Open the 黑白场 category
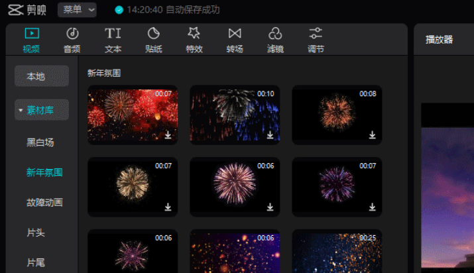Viewport: 474px width, 273px height. (x=40, y=142)
